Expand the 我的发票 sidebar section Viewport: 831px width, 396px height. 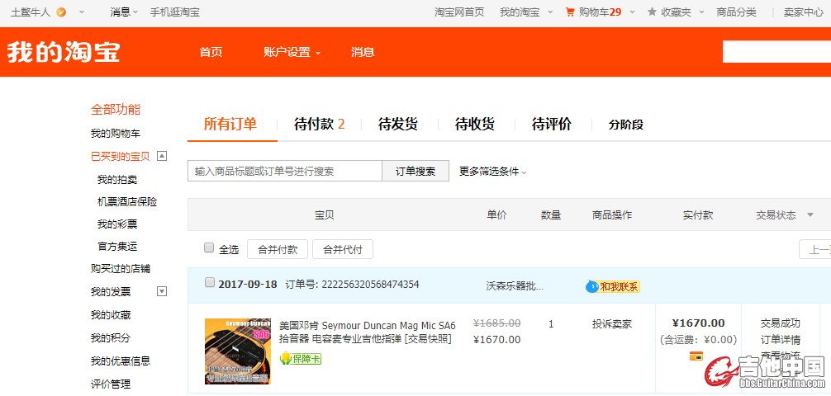pyautogui.click(x=162, y=291)
